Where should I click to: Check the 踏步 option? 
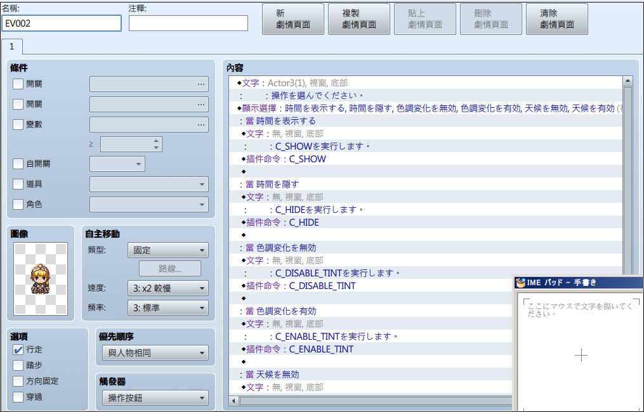18,365
